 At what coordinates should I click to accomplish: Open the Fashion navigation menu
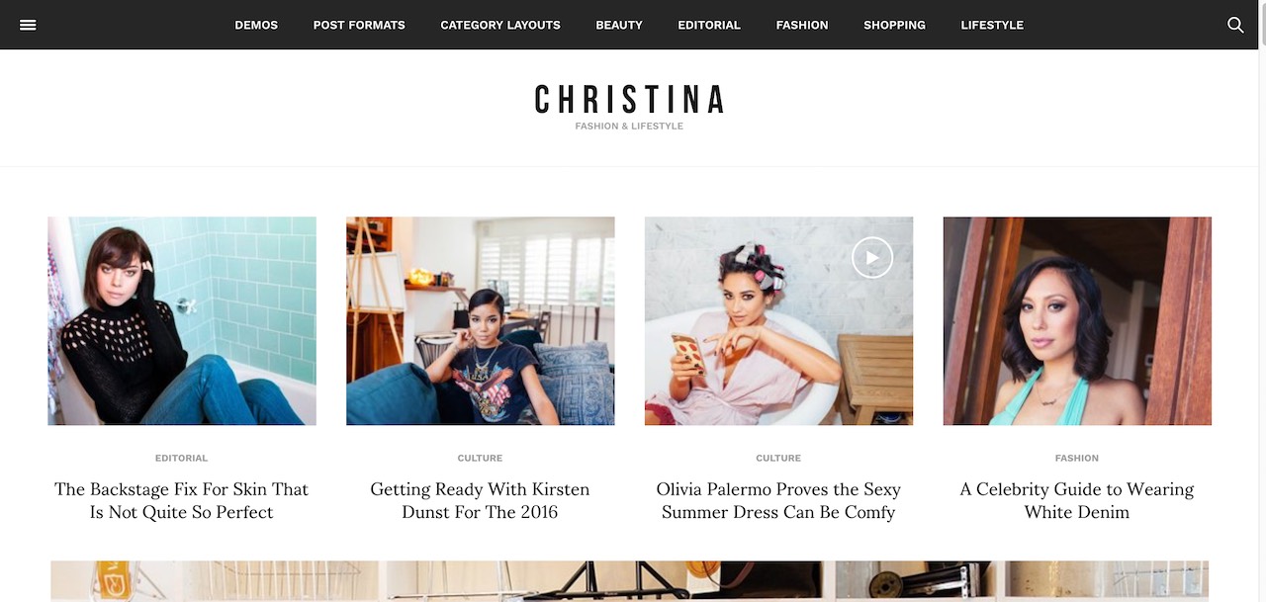(802, 25)
